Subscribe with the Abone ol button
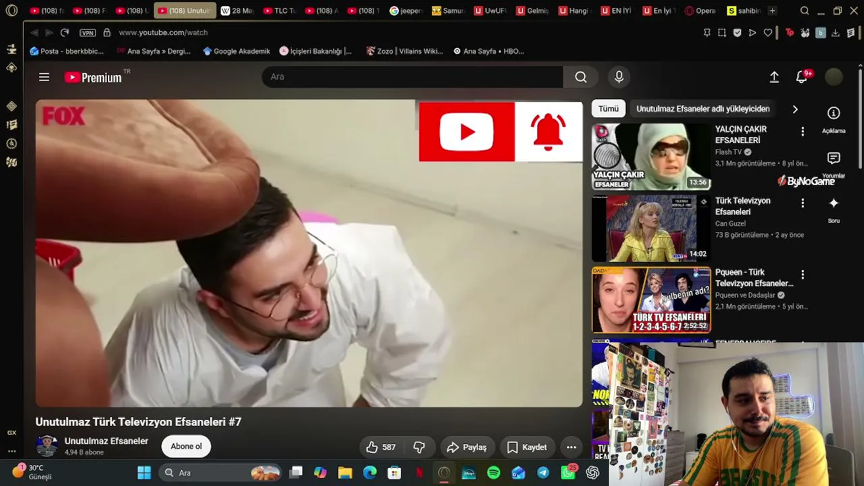This screenshot has width=864, height=486. click(x=186, y=446)
